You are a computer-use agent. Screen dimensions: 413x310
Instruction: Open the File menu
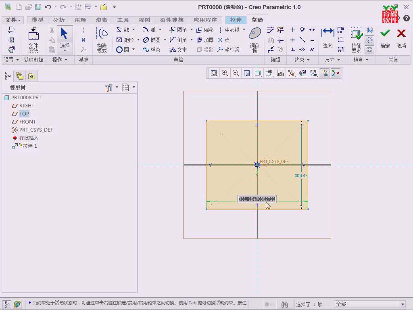pos(13,20)
